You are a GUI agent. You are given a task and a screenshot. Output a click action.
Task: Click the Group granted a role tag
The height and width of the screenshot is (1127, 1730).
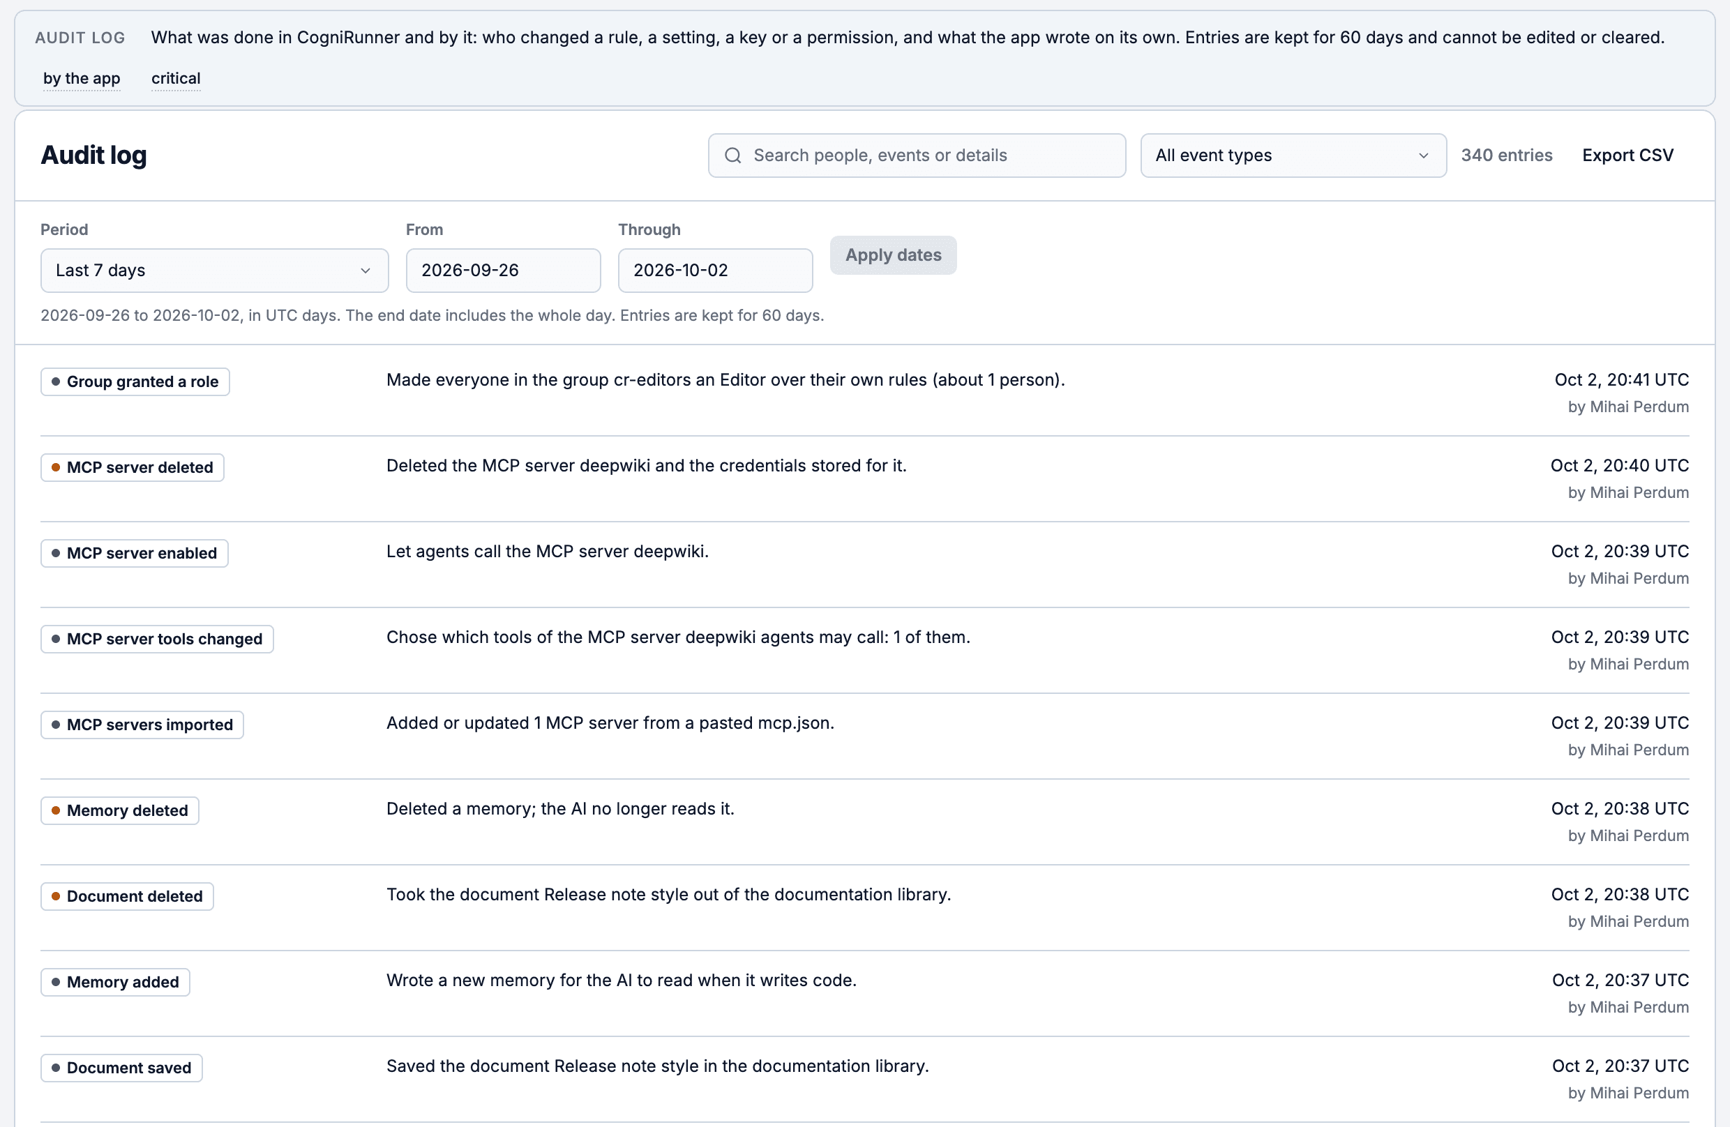pyautogui.click(x=135, y=381)
